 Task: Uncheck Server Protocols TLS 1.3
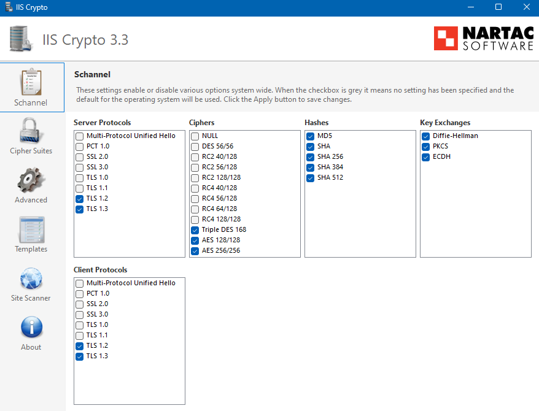[80, 209]
